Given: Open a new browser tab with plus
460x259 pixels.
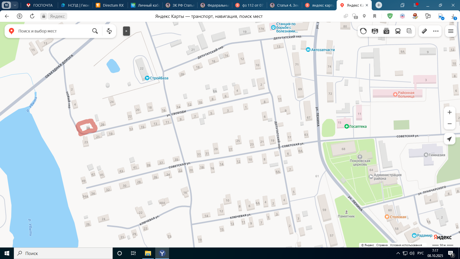Looking at the screenshot, I should tap(379, 5).
